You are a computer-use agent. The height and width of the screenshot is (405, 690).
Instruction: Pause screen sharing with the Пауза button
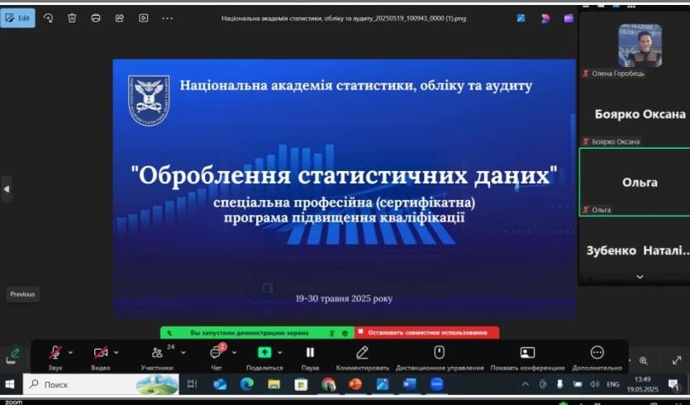[310, 352]
